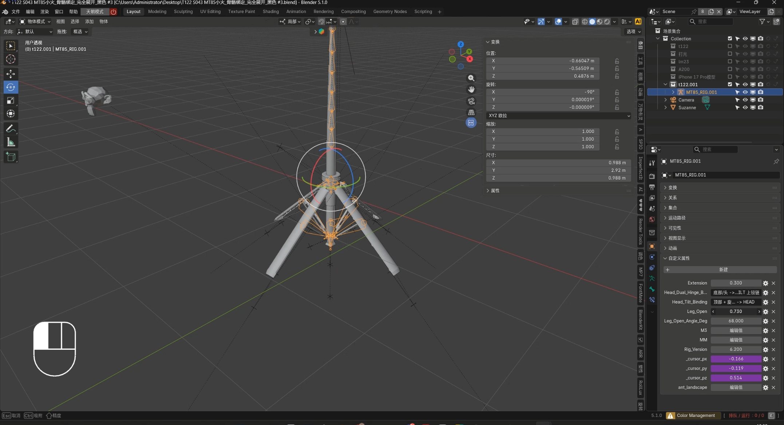
Task: Toggle Suzanne visibility eye icon
Action: pos(745,108)
